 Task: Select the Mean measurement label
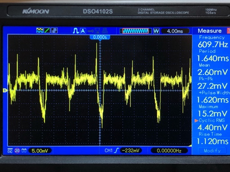click(204, 65)
